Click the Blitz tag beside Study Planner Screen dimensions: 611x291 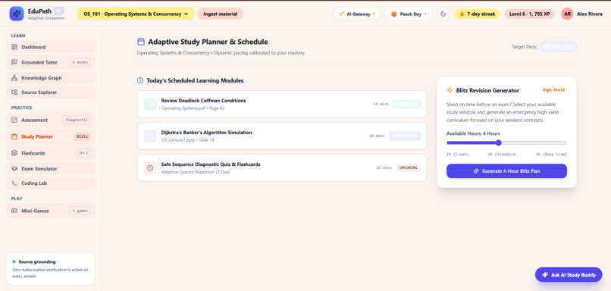tap(82, 136)
